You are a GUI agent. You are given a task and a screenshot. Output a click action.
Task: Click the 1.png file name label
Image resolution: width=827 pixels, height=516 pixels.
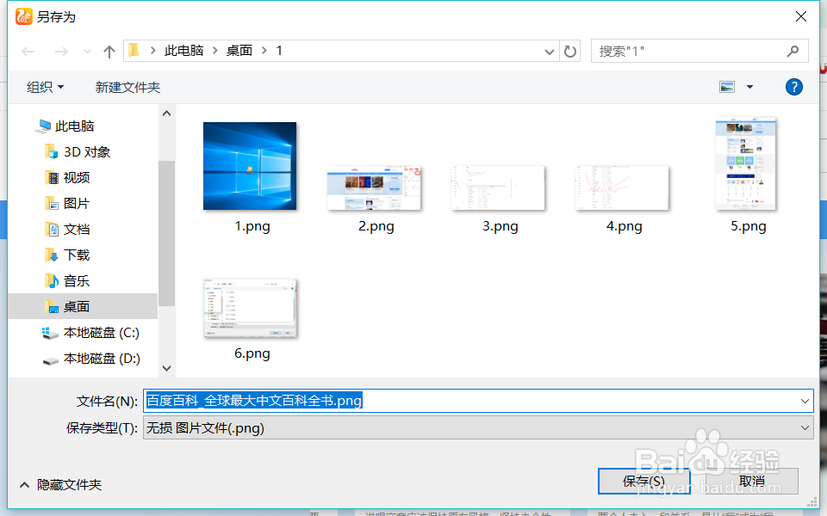pos(252,226)
